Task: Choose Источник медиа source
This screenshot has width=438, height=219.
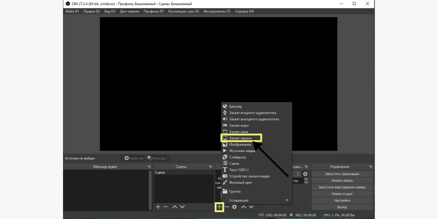Action: click(x=256, y=151)
